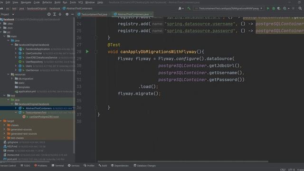Expand the test-classes folder

pyautogui.click(x=4, y=138)
